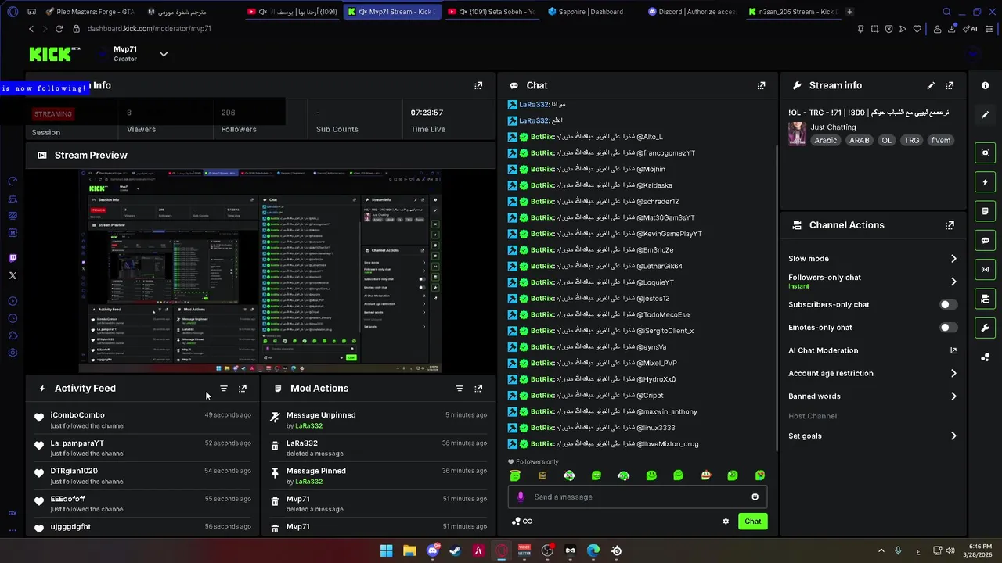Toggle the stream preview widget sidebar icon
This screenshot has width=1002, height=563.
pos(986,152)
